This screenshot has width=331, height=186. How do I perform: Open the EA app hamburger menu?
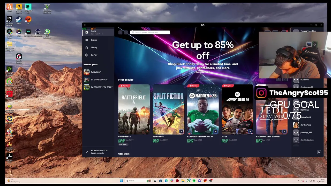click(x=85, y=25)
